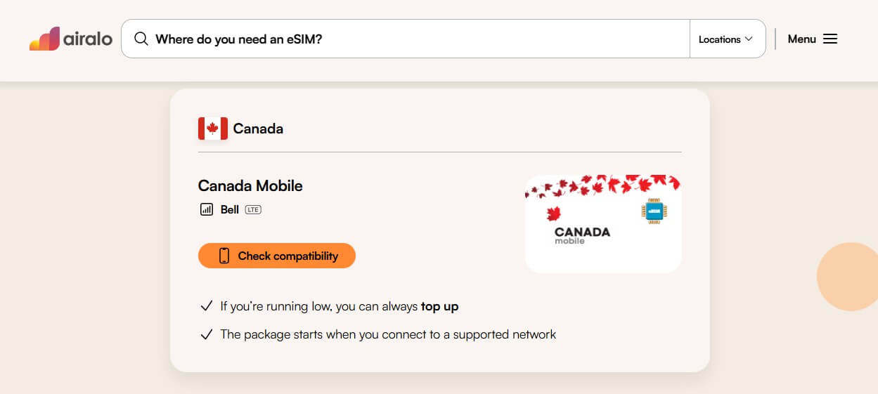Click the signal bars network icon
Viewport: 878px width, 394px height.
[x=207, y=209]
